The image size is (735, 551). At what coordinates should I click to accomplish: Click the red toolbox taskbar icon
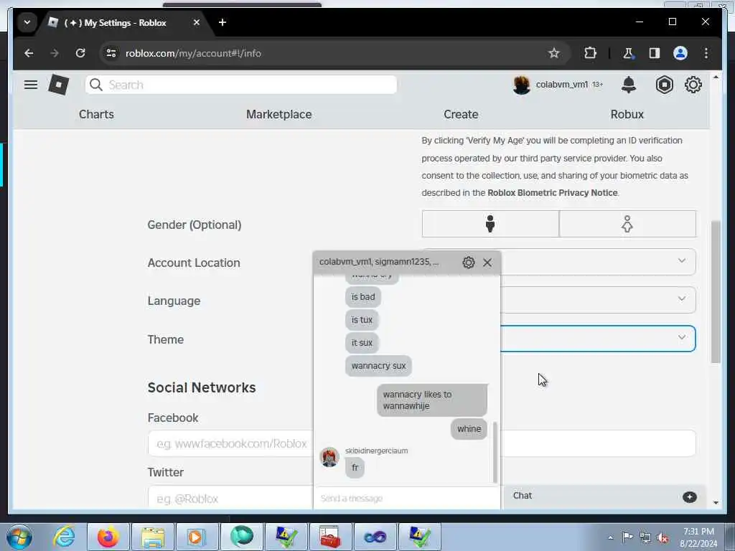[330, 537]
